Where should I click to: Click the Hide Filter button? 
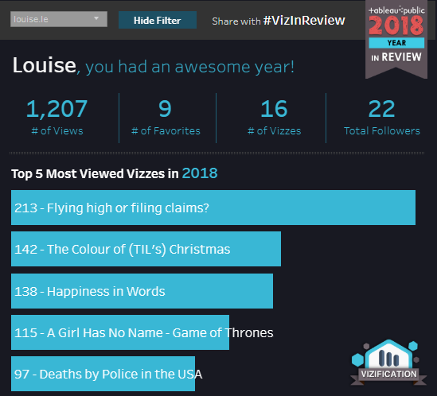(x=158, y=20)
